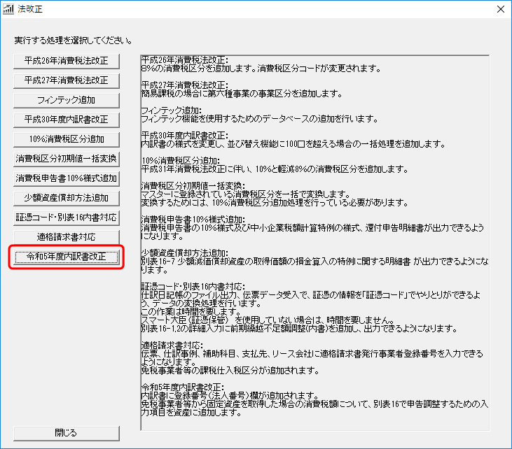This screenshot has height=449, width=512.
Task: Open 証憑コード・別表16内書対応 process
Action: pos(66,218)
